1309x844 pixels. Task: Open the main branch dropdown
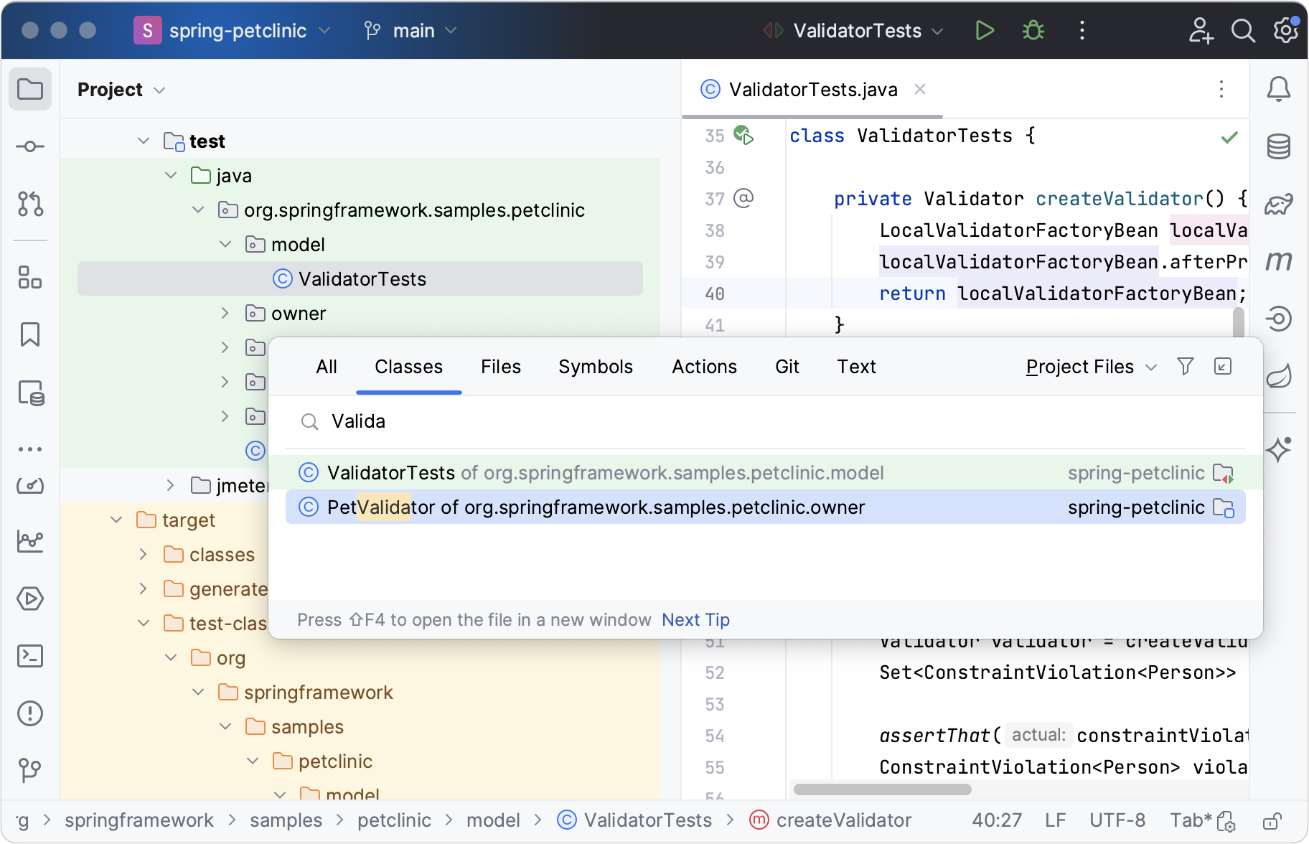click(410, 31)
